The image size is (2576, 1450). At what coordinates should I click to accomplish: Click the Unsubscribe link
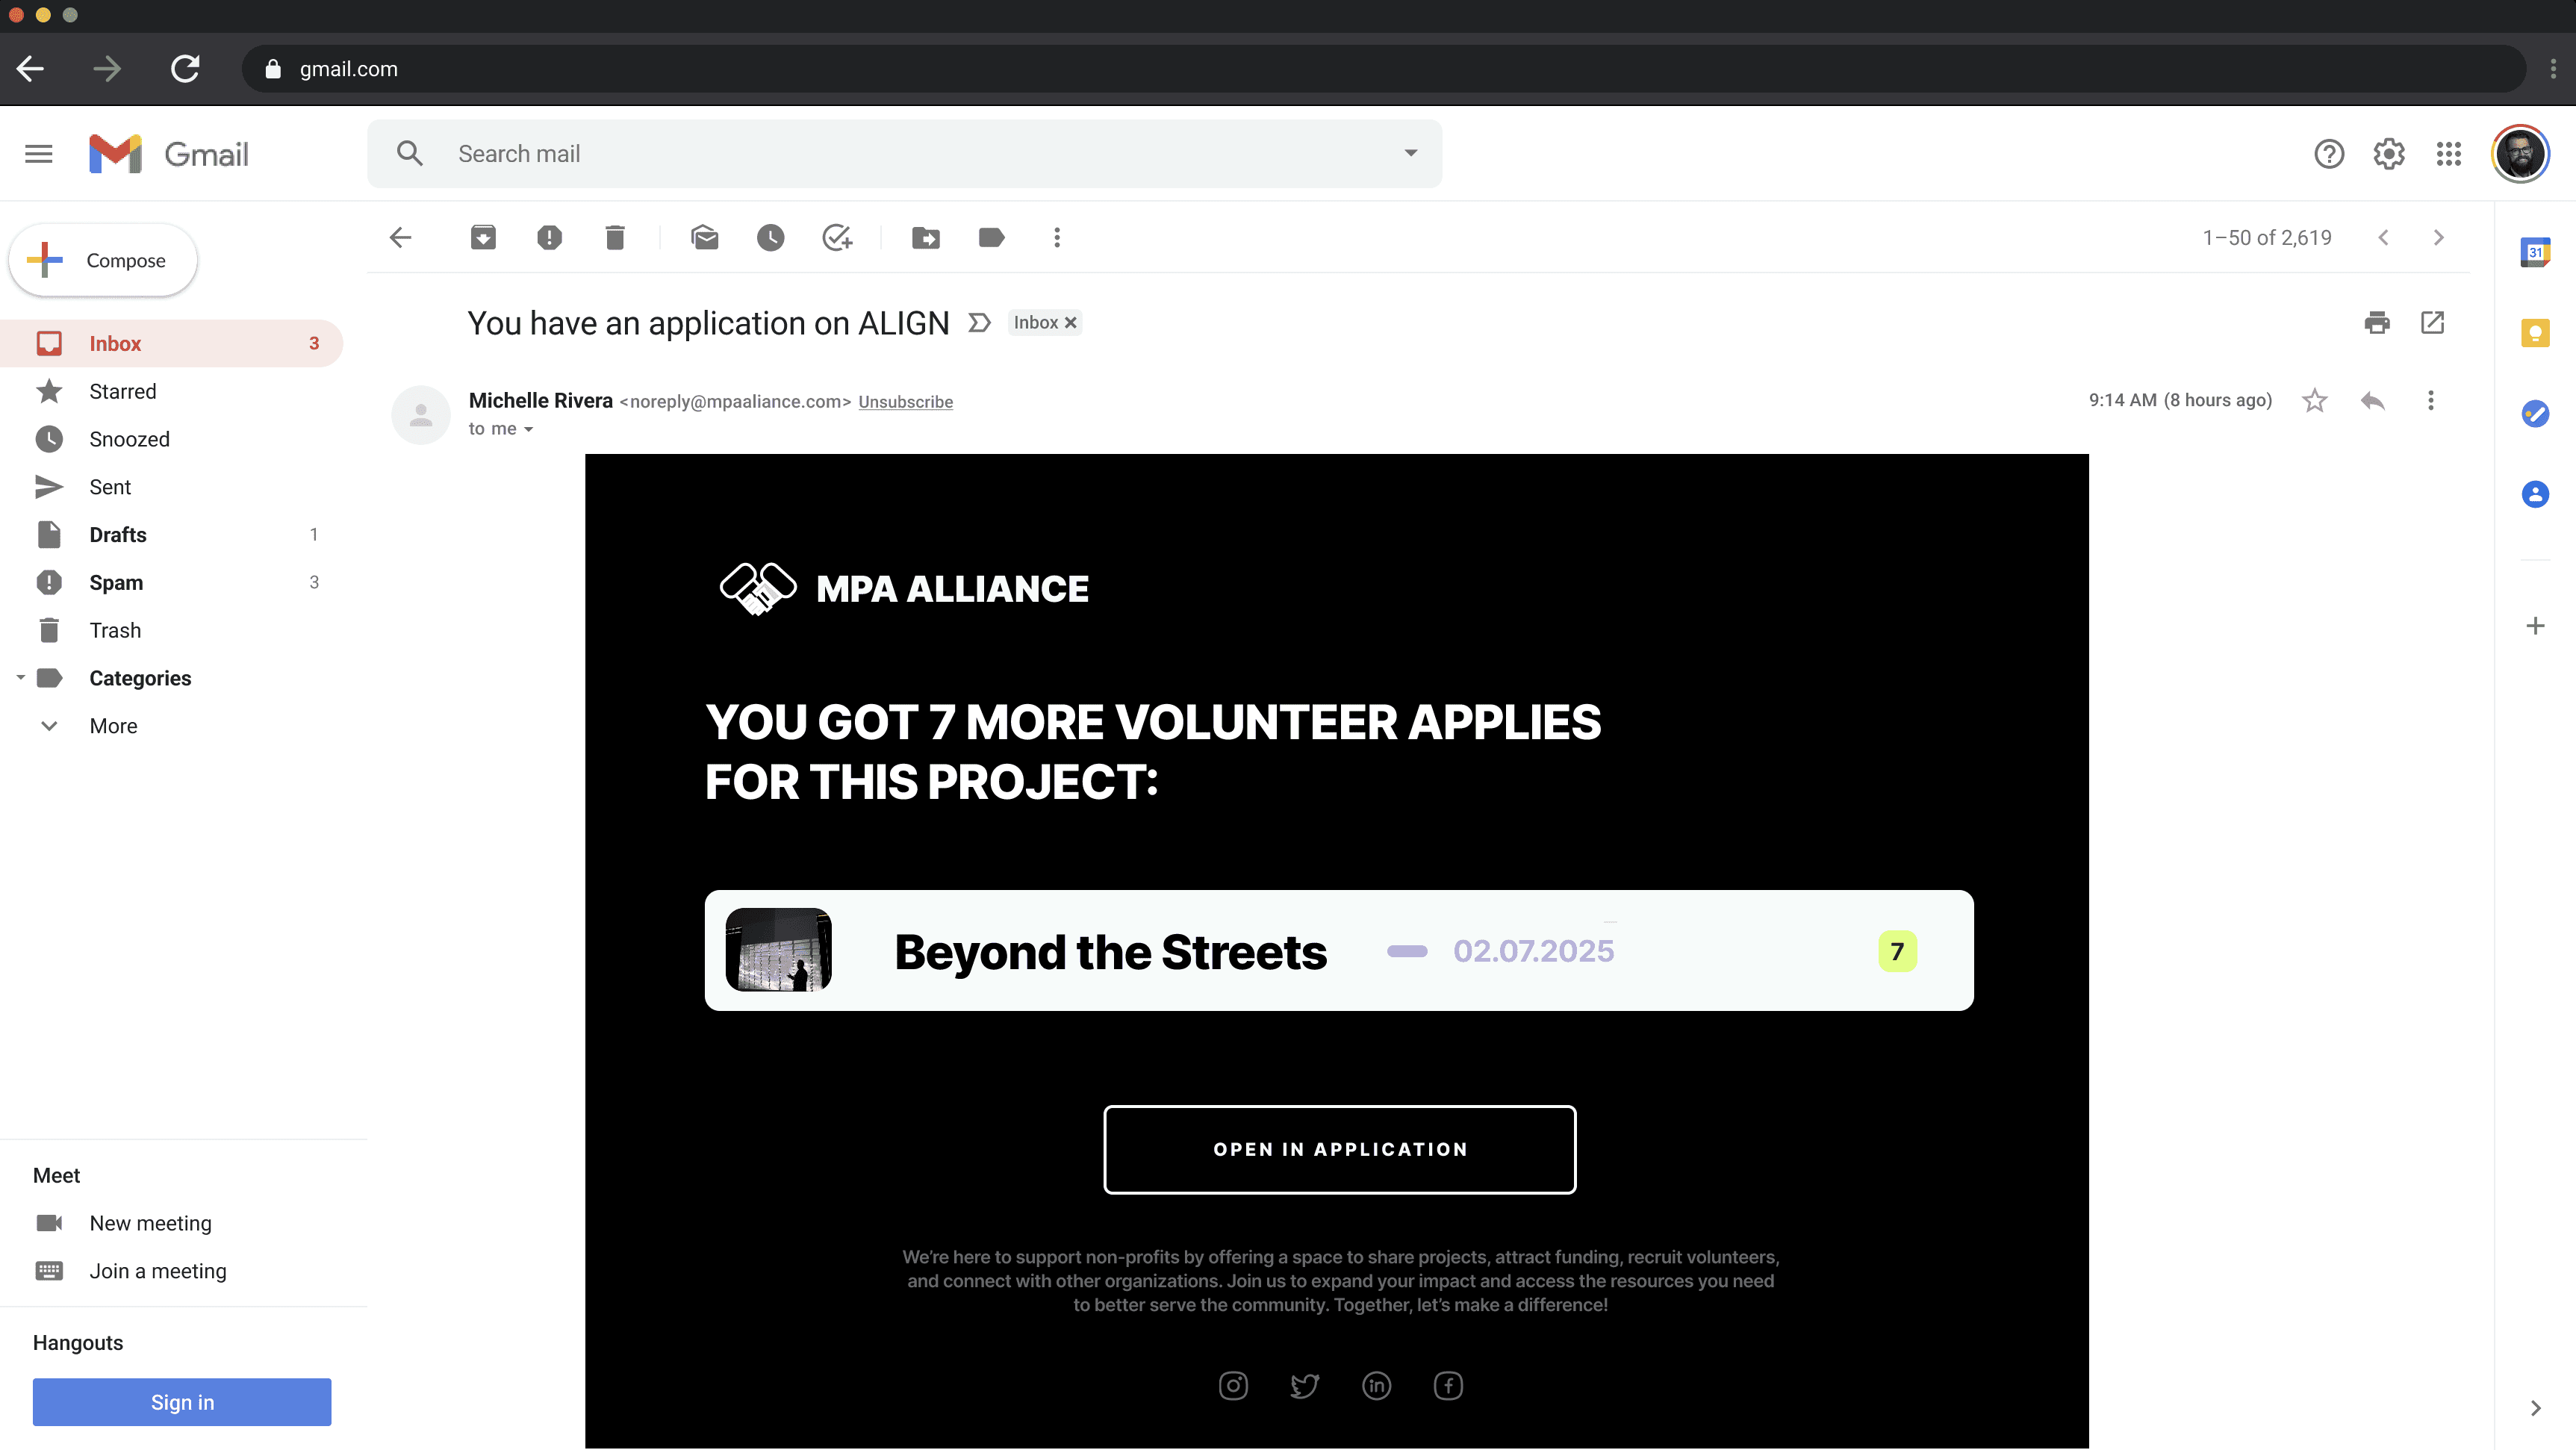(905, 402)
